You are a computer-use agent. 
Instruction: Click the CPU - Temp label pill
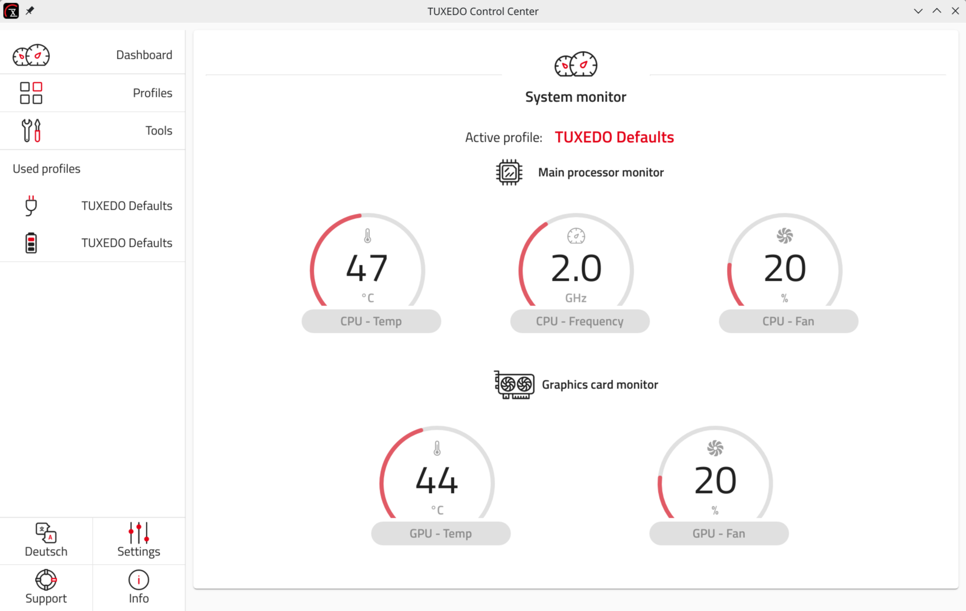(371, 321)
